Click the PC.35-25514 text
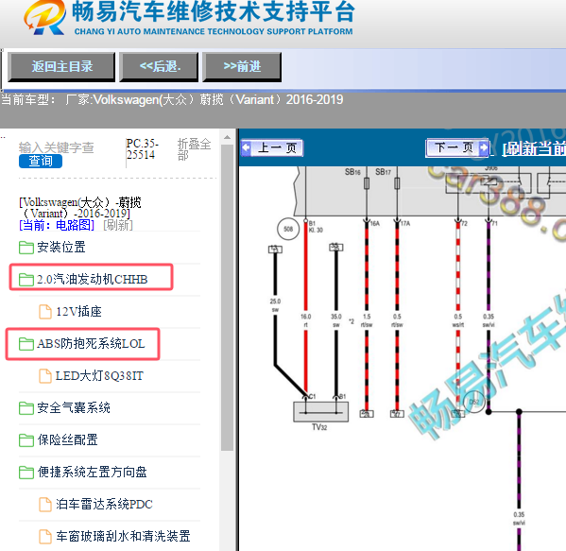This screenshot has height=551, width=566. pyautogui.click(x=143, y=148)
